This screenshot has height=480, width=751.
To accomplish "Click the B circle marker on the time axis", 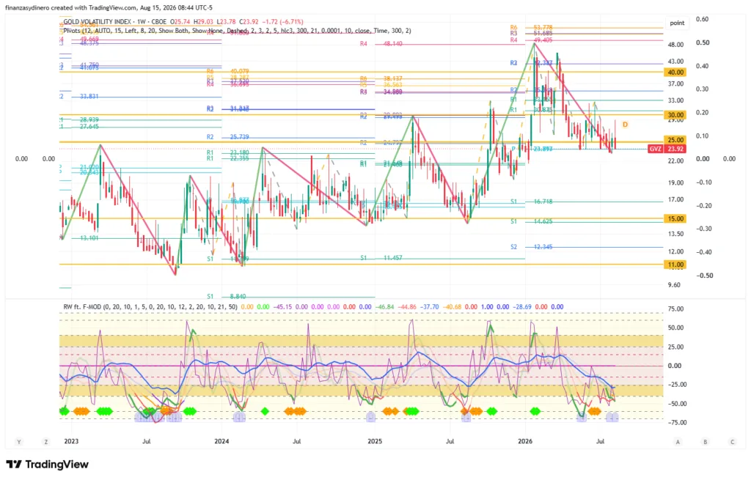I will tap(705, 442).
